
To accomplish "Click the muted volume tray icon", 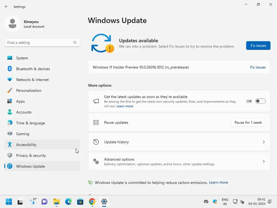I will pos(242,201).
